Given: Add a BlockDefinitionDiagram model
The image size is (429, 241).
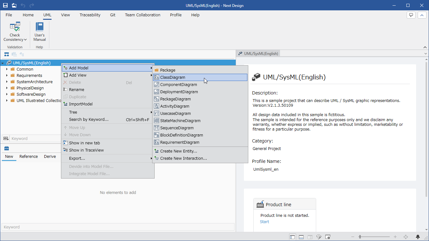Looking at the screenshot, I should [x=200, y=135].
